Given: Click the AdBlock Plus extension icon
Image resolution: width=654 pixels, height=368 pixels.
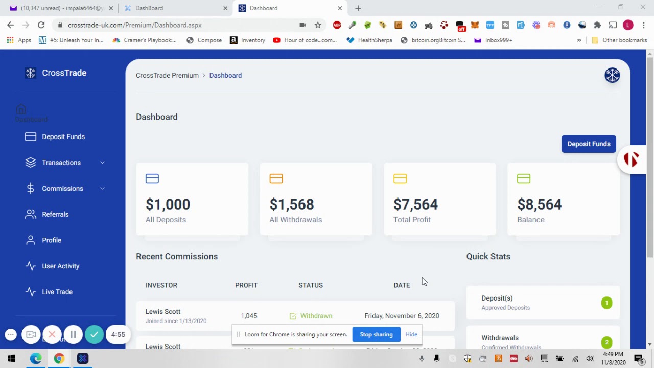Looking at the screenshot, I should tap(337, 25).
